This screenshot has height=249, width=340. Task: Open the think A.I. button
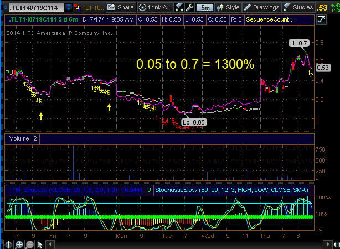coord(156,7)
